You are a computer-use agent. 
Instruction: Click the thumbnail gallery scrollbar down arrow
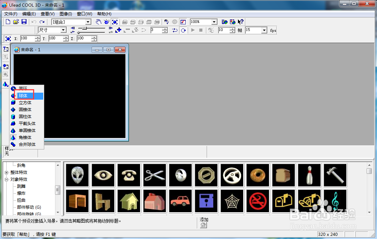(369, 213)
